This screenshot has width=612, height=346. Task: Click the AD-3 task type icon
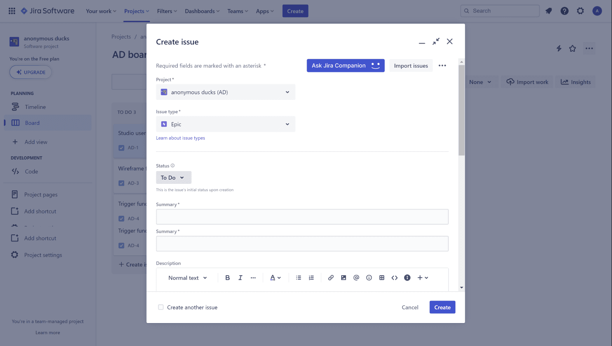click(x=121, y=183)
